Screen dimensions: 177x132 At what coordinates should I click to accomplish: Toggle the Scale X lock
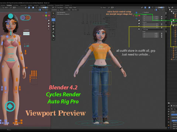162,33
